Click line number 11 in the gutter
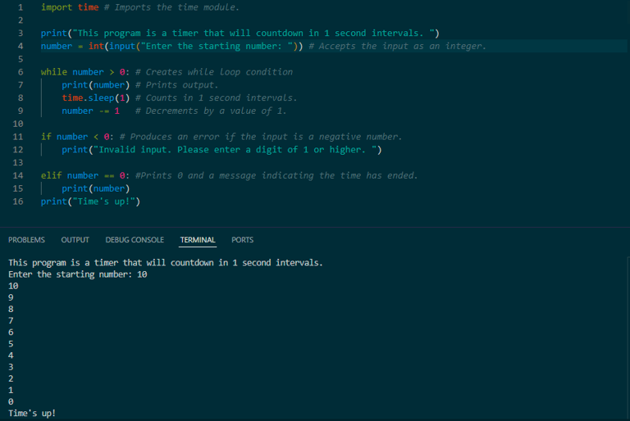630x421 pixels. click(18, 137)
